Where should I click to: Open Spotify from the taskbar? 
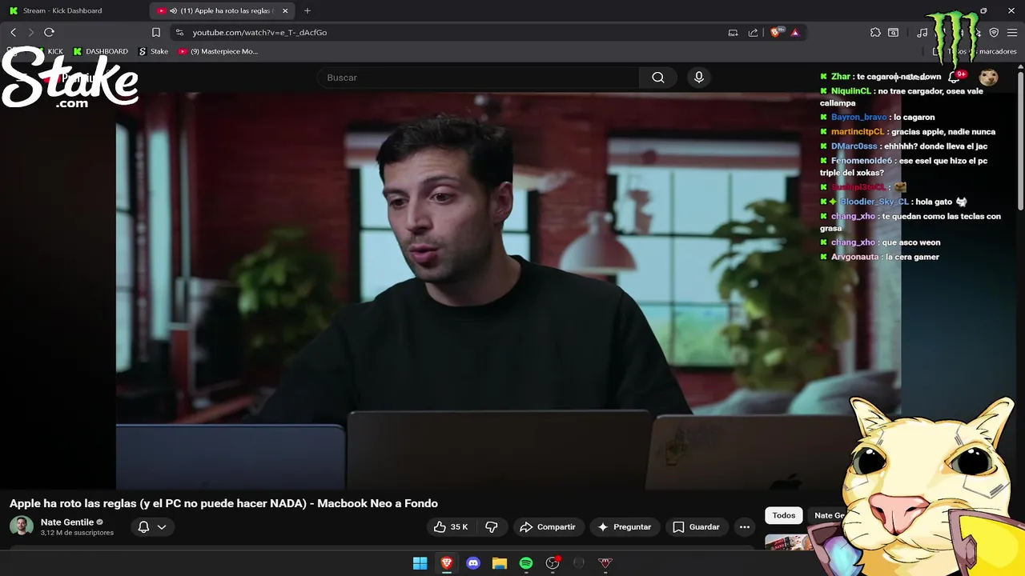526,563
